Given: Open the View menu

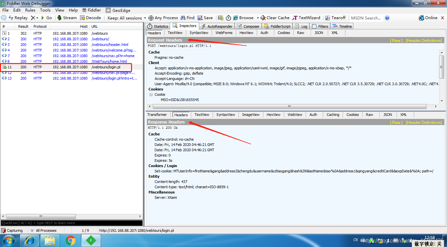Looking at the screenshot, I should (60, 10).
